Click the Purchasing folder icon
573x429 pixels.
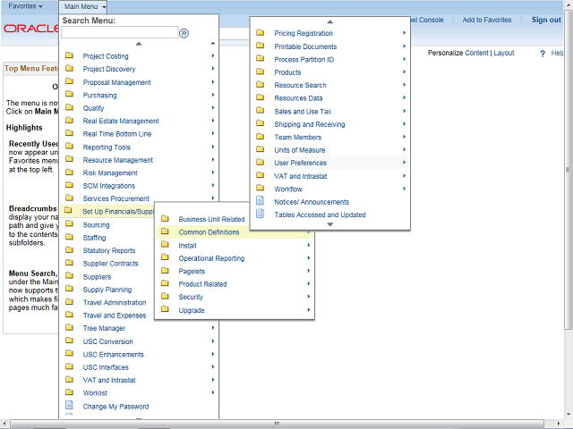click(69, 94)
